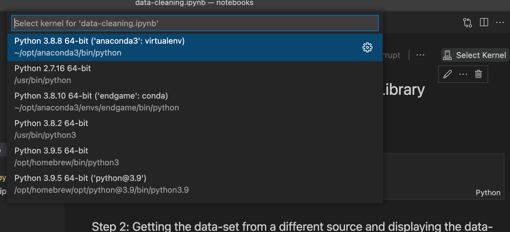510x232 pixels.
Task: Choose the python@3.9 Homebrew kernel
Action: click(x=125, y=183)
